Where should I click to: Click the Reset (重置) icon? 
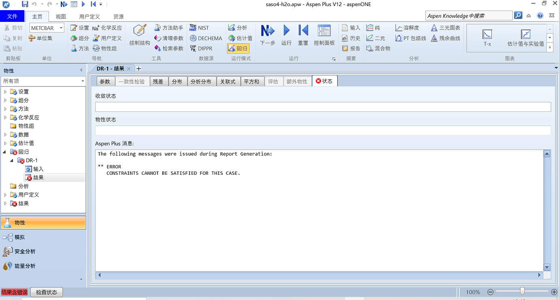click(303, 31)
